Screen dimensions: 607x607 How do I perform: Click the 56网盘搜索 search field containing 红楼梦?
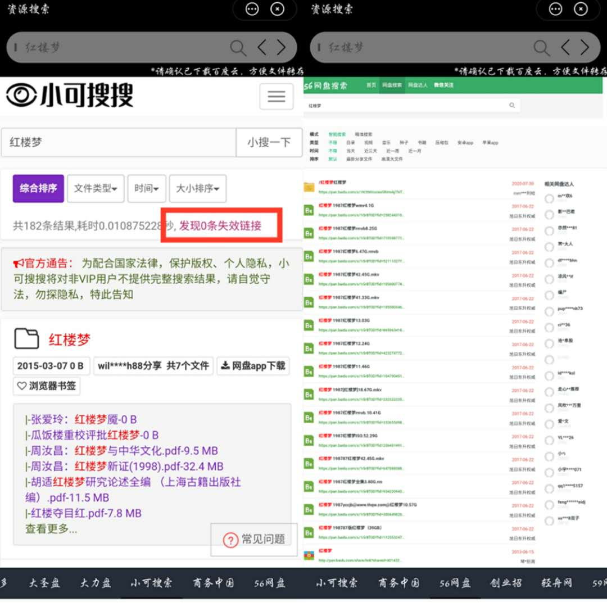pos(411,105)
